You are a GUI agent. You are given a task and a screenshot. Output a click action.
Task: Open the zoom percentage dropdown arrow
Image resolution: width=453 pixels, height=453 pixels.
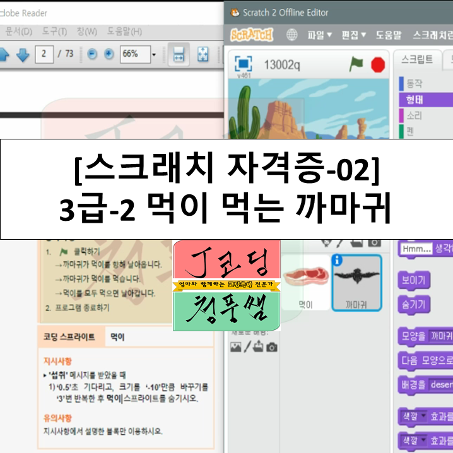click(x=154, y=54)
